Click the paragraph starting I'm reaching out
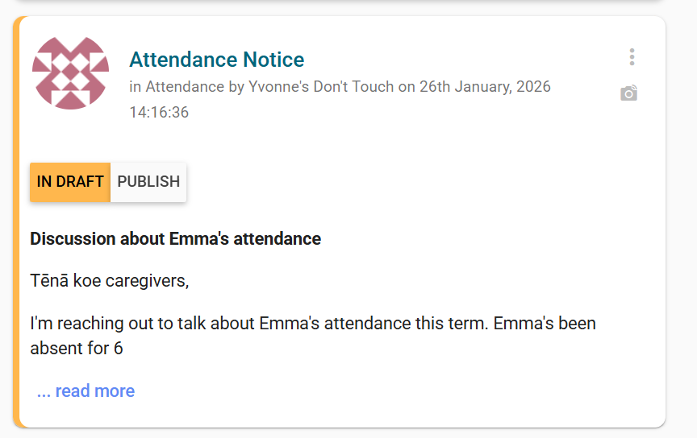Image resolution: width=697 pixels, height=438 pixels. pos(312,324)
